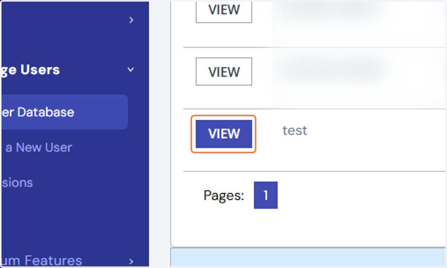Expand the Features section chevron

coord(131,261)
